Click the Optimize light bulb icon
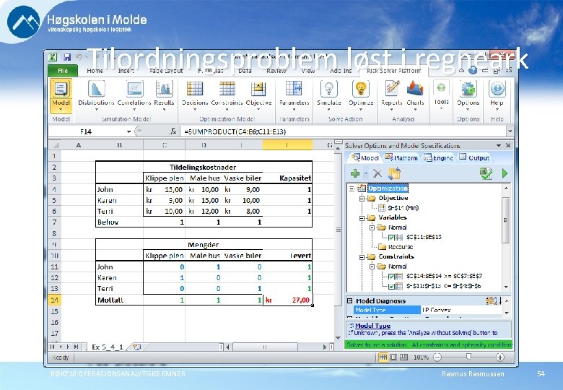 [361, 89]
